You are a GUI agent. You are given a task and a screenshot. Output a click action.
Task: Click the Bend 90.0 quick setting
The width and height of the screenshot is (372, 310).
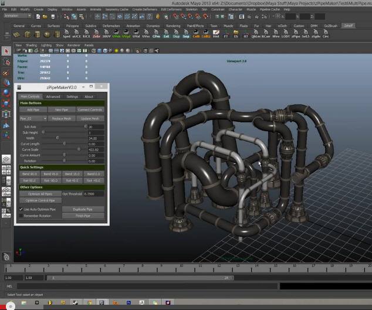29,174
